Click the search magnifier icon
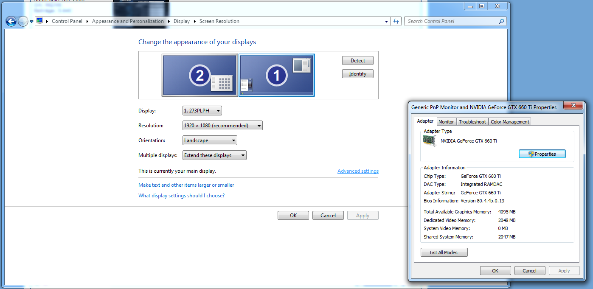 pyautogui.click(x=501, y=21)
